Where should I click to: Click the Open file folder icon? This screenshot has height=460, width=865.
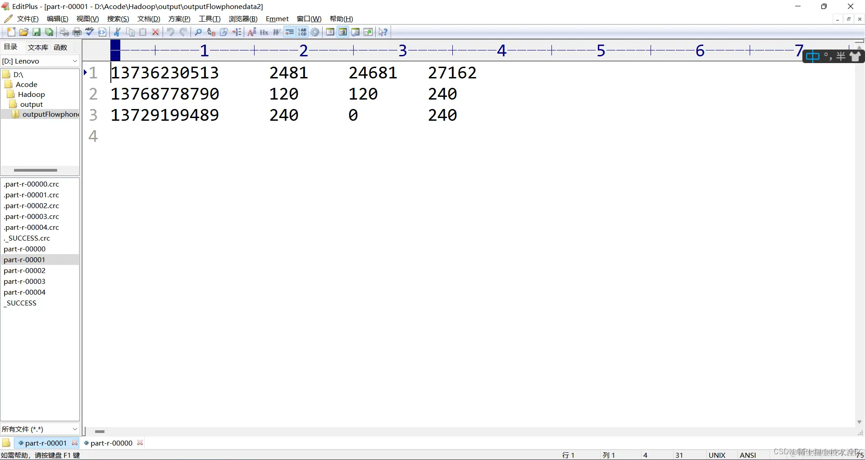coord(24,32)
